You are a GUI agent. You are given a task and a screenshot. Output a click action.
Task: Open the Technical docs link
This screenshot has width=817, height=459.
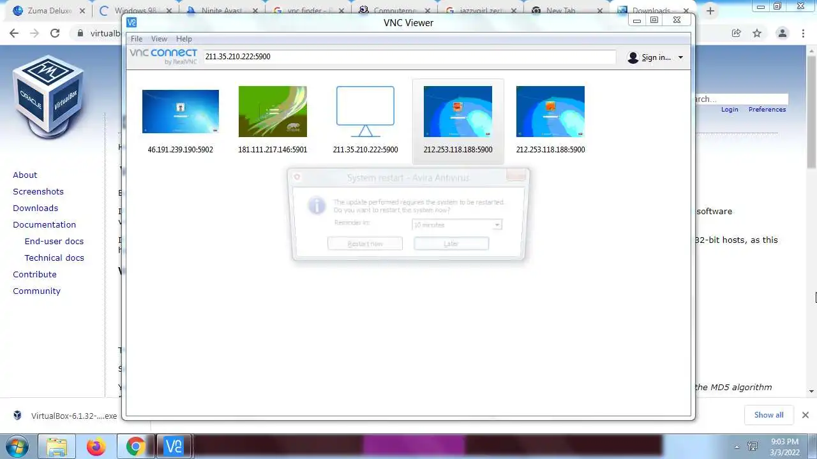click(54, 258)
